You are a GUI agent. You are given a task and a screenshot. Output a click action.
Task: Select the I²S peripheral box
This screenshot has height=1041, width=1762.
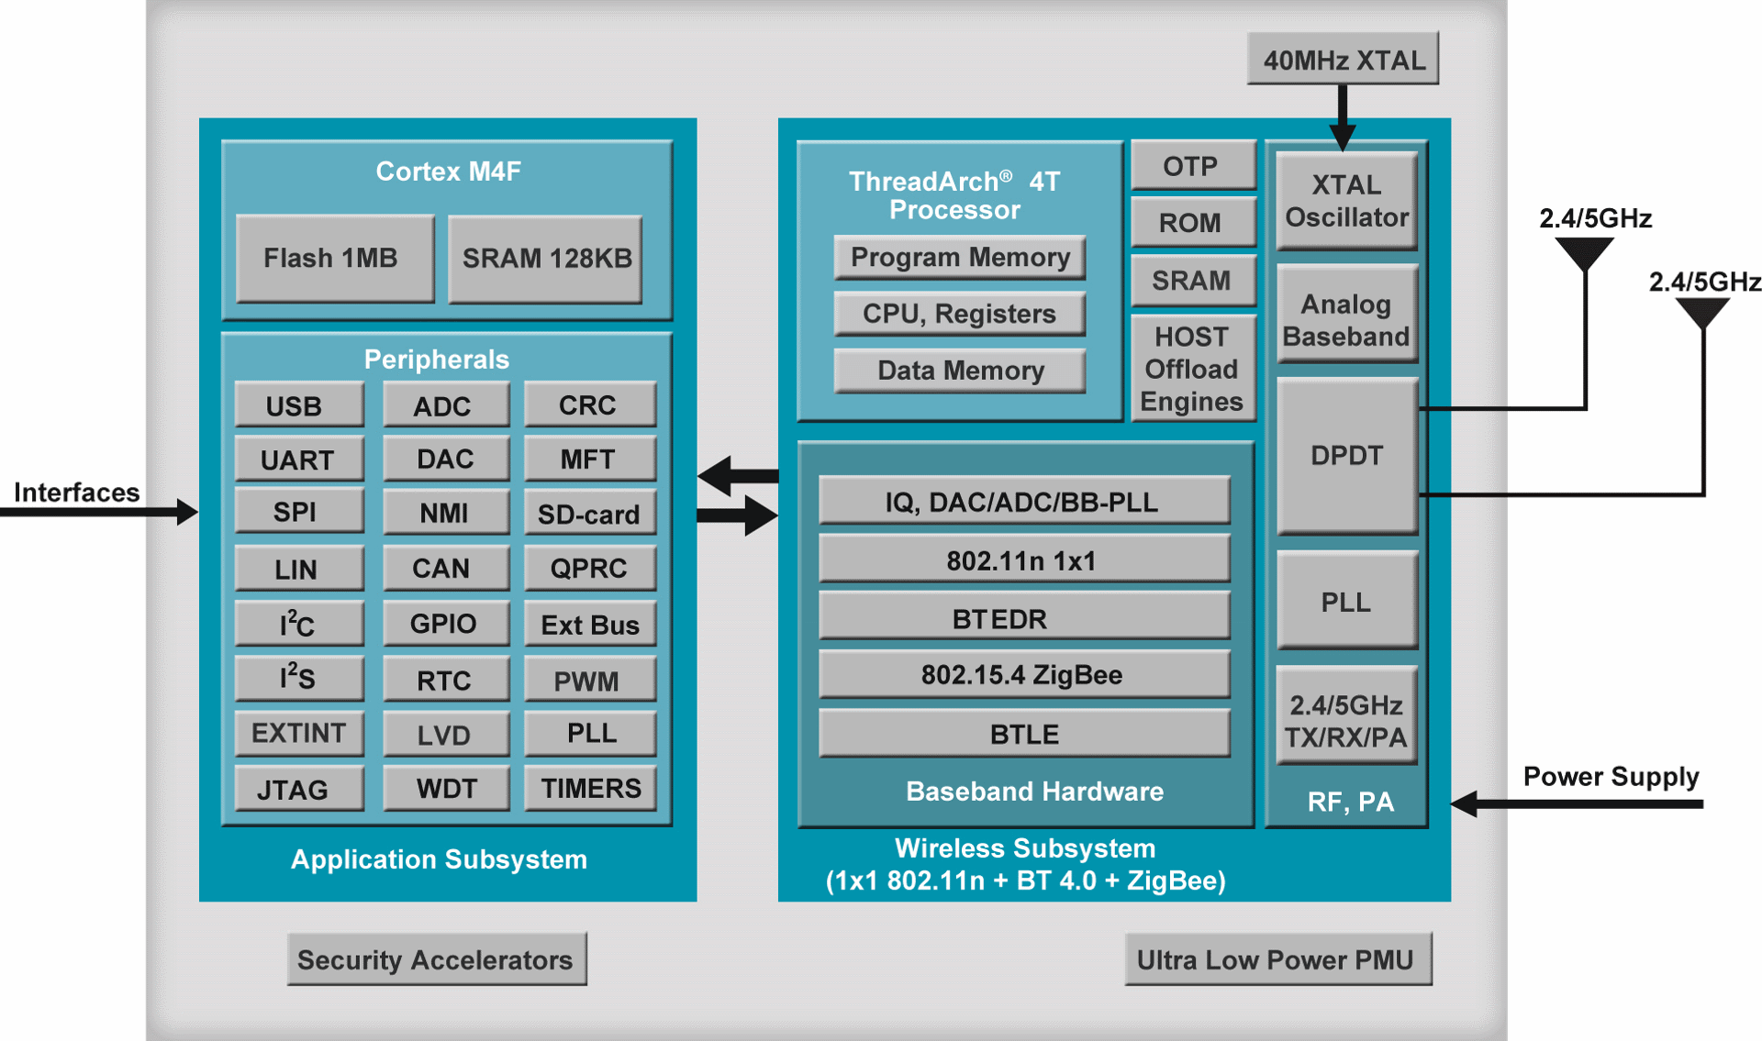coord(299,680)
